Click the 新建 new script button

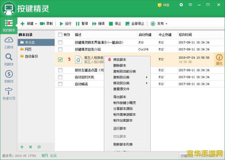pyautogui.click(x=27, y=23)
